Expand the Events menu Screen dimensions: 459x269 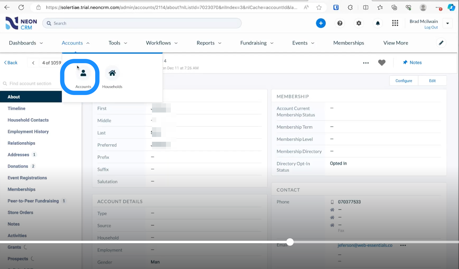click(303, 43)
